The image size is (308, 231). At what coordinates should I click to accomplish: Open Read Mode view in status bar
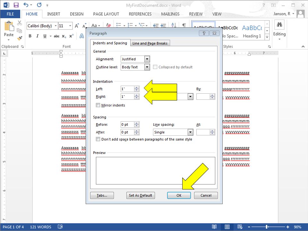214,227
